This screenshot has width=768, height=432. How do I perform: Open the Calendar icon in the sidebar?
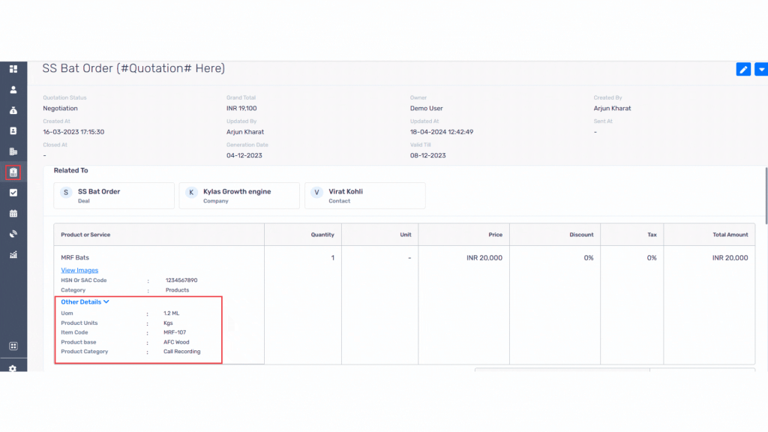pos(13,213)
